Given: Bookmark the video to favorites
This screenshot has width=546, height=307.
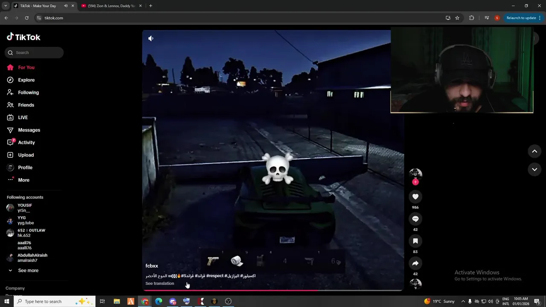Looking at the screenshot, I should tap(415, 241).
